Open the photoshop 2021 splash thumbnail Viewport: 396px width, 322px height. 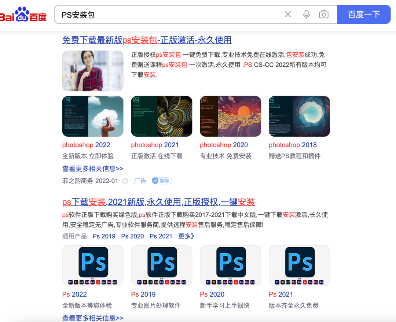click(162, 116)
